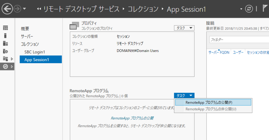Click the ユーザー グループ label
The width and height of the screenshot is (269, 140).
[83, 51]
